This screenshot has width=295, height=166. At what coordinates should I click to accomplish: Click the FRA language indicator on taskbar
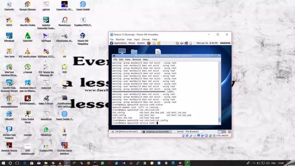(273, 163)
